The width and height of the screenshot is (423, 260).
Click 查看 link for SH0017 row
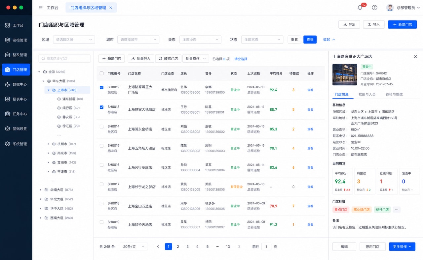[x=310, y=187]
